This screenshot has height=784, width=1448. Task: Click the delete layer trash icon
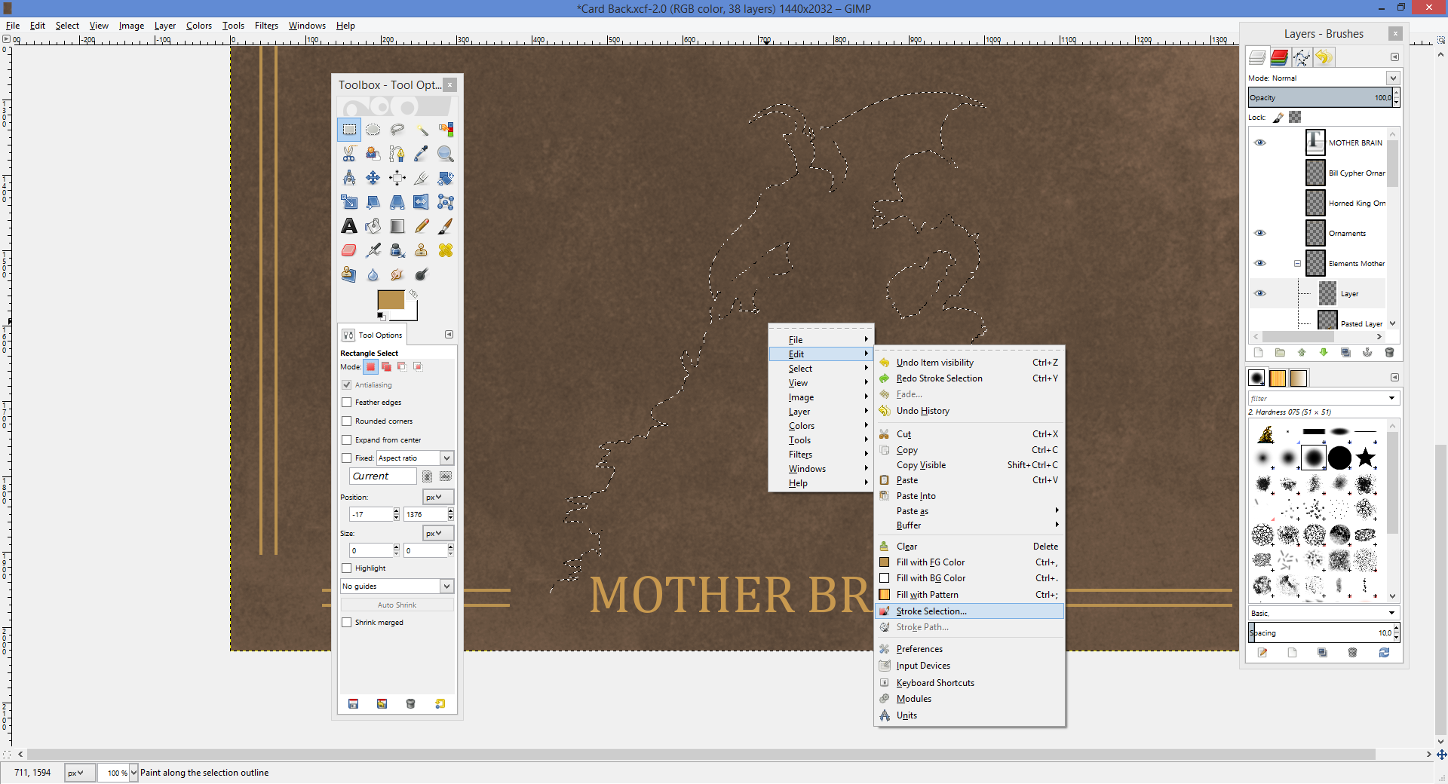click(1389, 353)
